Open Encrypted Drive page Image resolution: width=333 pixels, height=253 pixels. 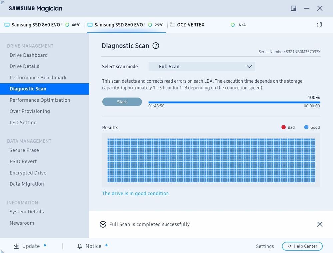click(x=28, y=173)
